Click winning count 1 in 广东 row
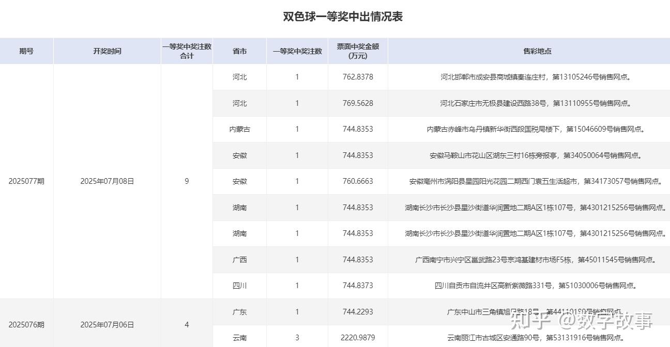670x347 pixels. (297, 312)
